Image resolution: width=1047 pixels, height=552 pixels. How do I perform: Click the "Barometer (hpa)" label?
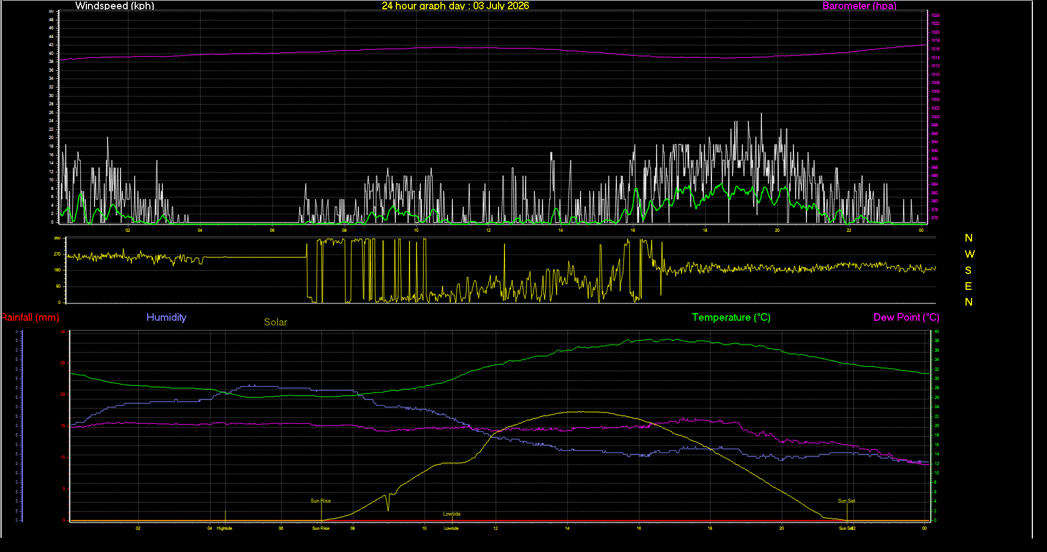tap(859, 5)
